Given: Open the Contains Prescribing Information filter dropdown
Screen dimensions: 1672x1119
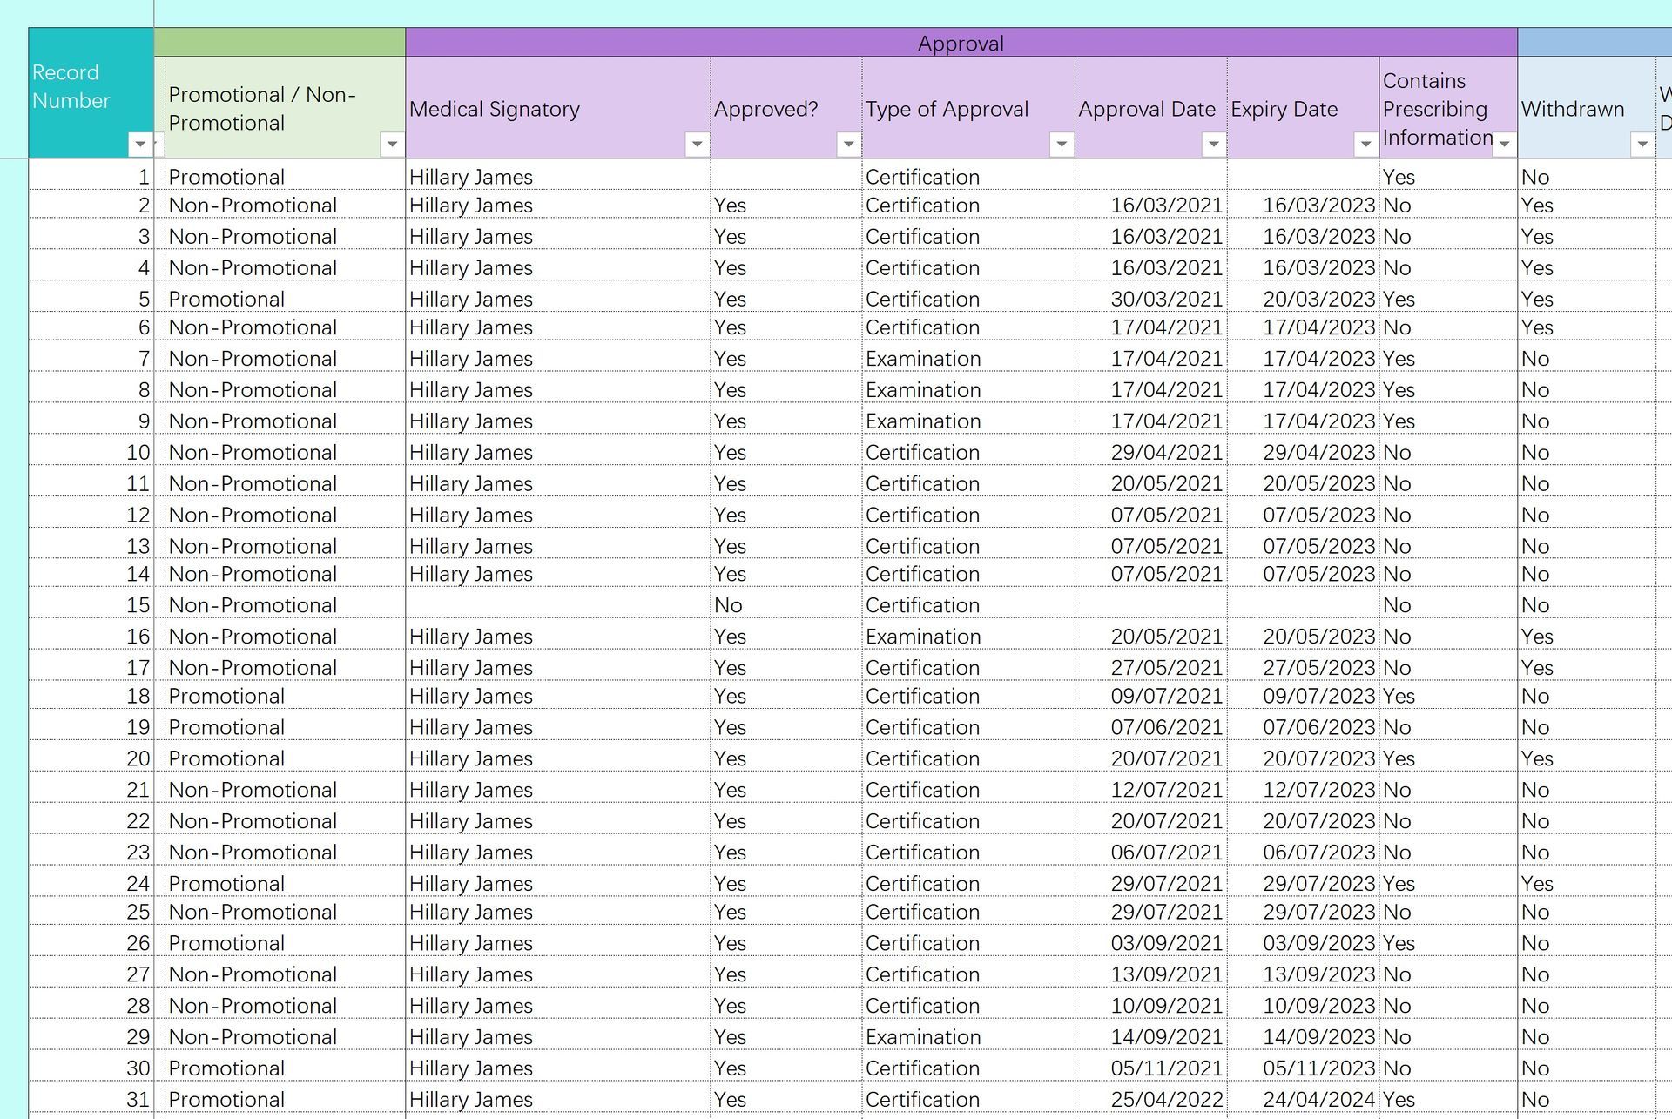Looking at the screenshot, I should pos(1504,144).
